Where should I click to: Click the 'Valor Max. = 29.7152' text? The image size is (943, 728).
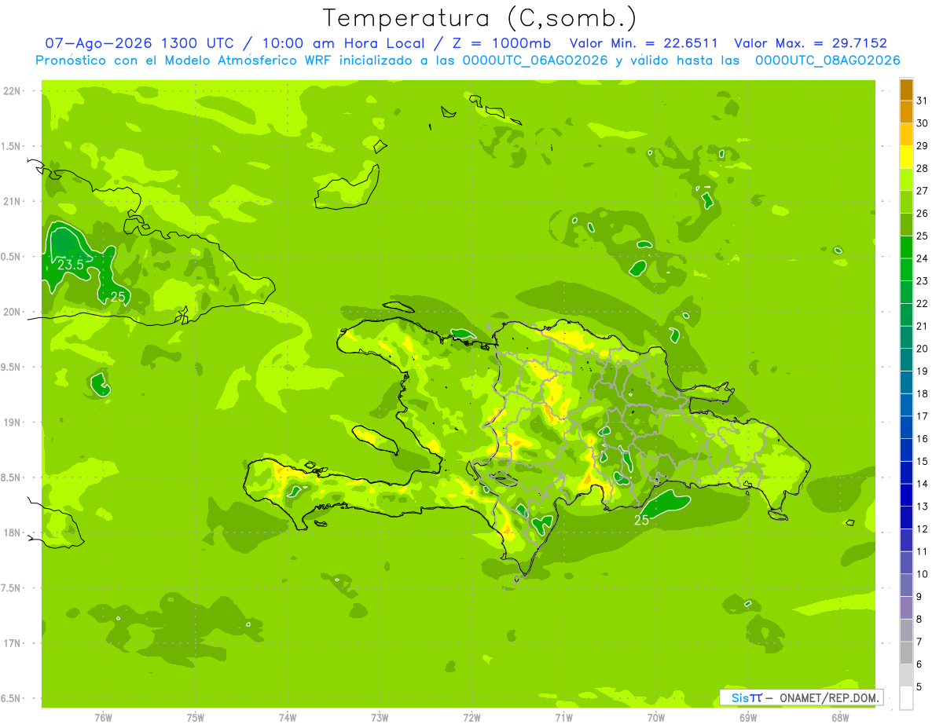point(810,43)
